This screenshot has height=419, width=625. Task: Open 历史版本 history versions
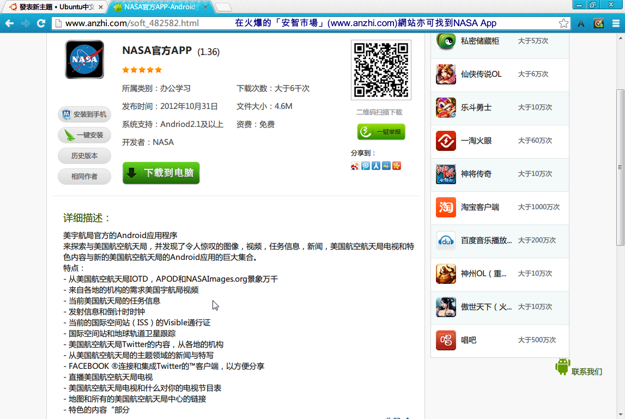84,156
